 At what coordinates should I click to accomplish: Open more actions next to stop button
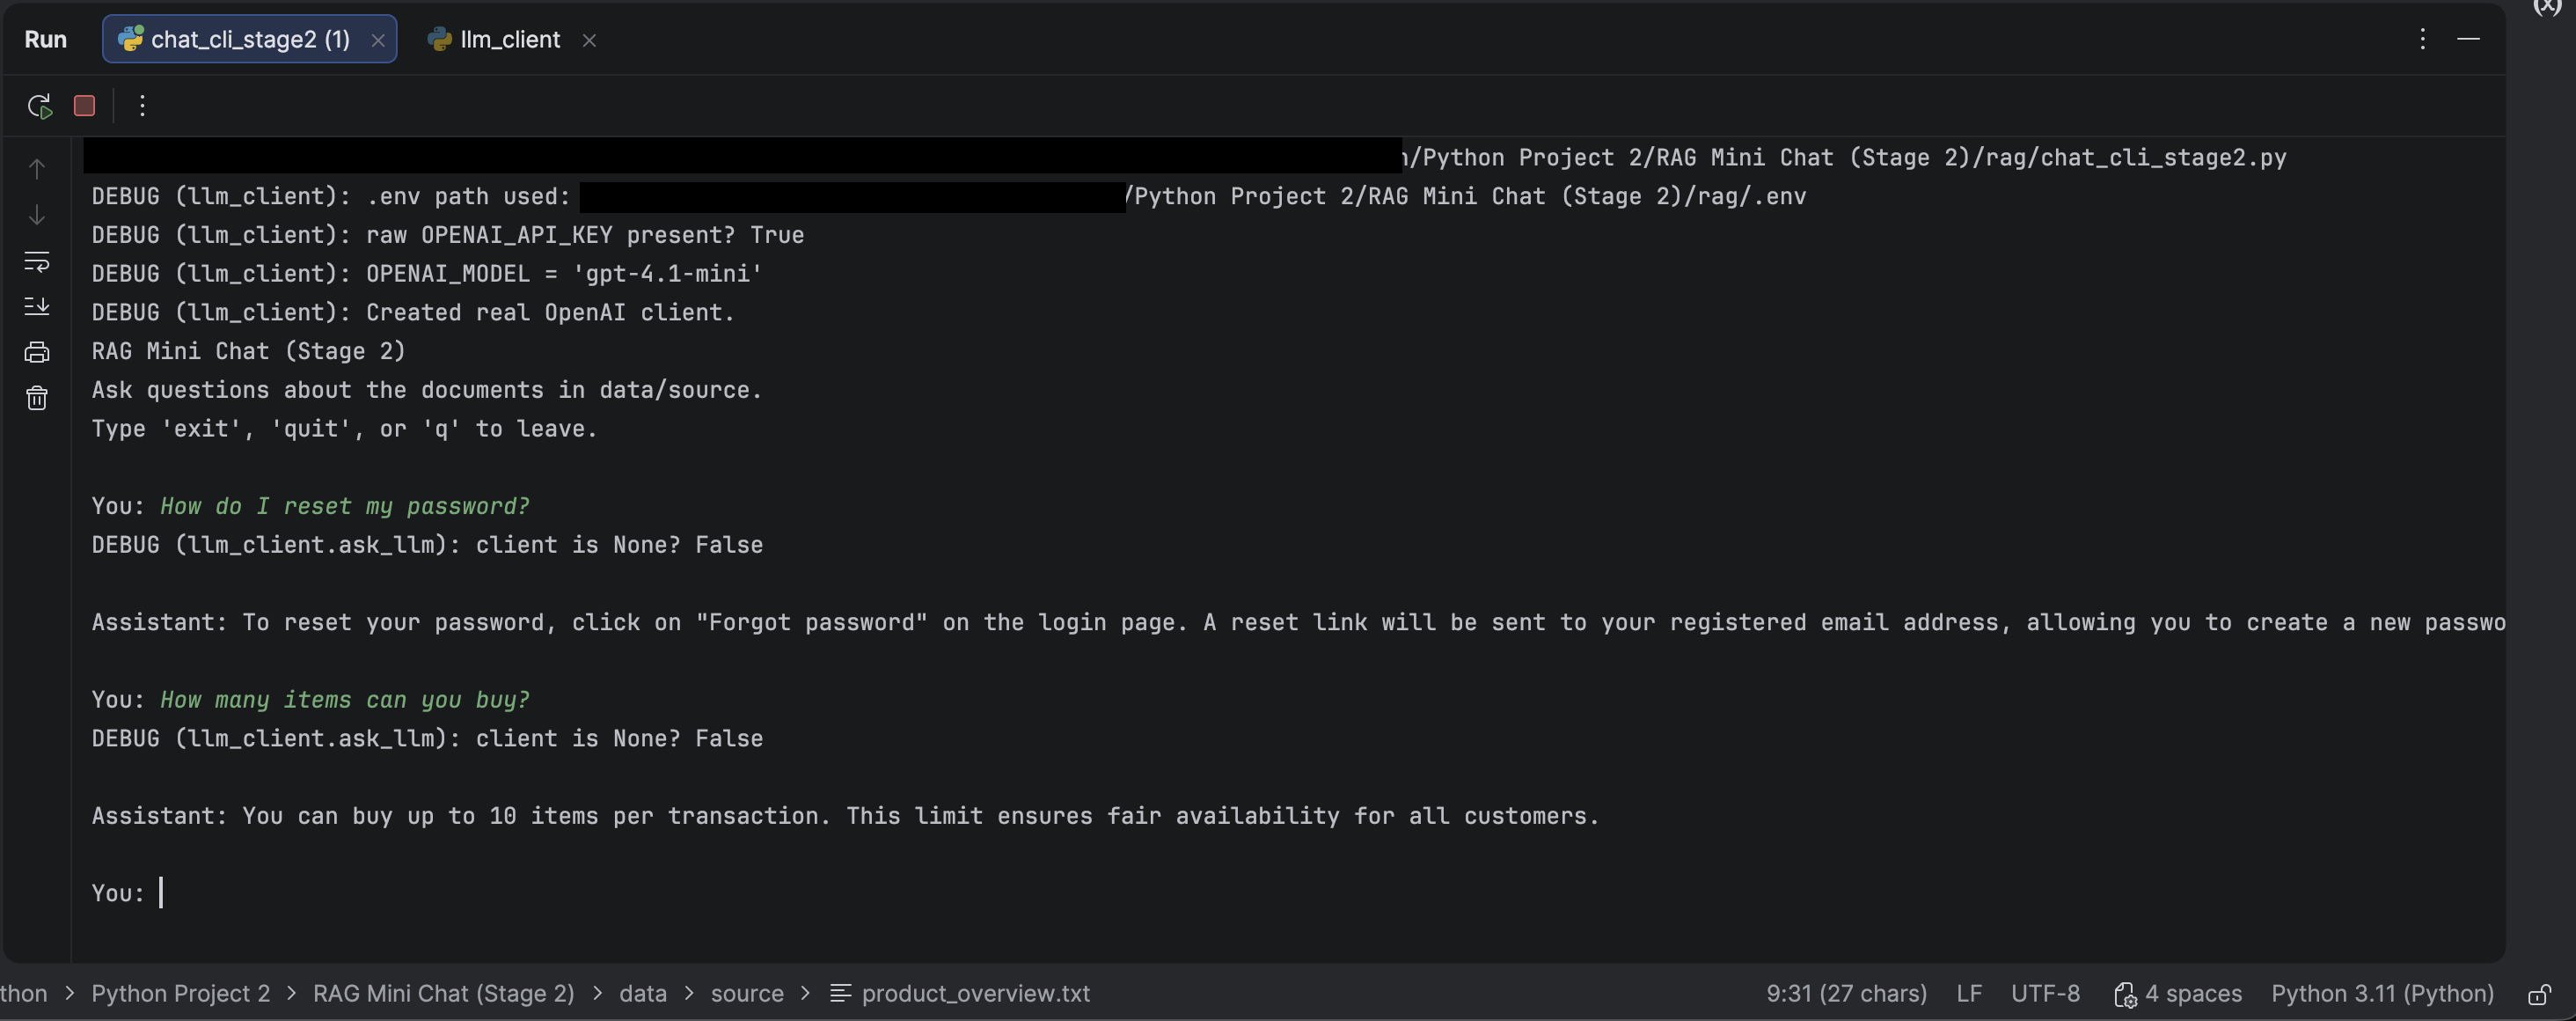point(142,106)
